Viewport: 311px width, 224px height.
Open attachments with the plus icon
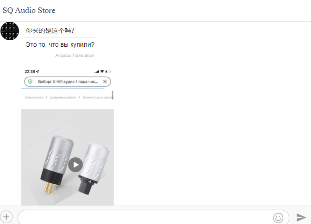tap(6, 217)
